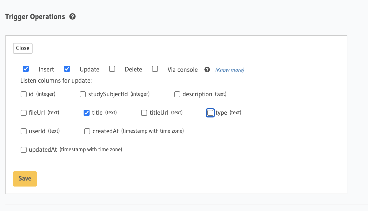The image size is (368, 211).
Task: Untick the title column checkbox
Action: coord(87,113)
